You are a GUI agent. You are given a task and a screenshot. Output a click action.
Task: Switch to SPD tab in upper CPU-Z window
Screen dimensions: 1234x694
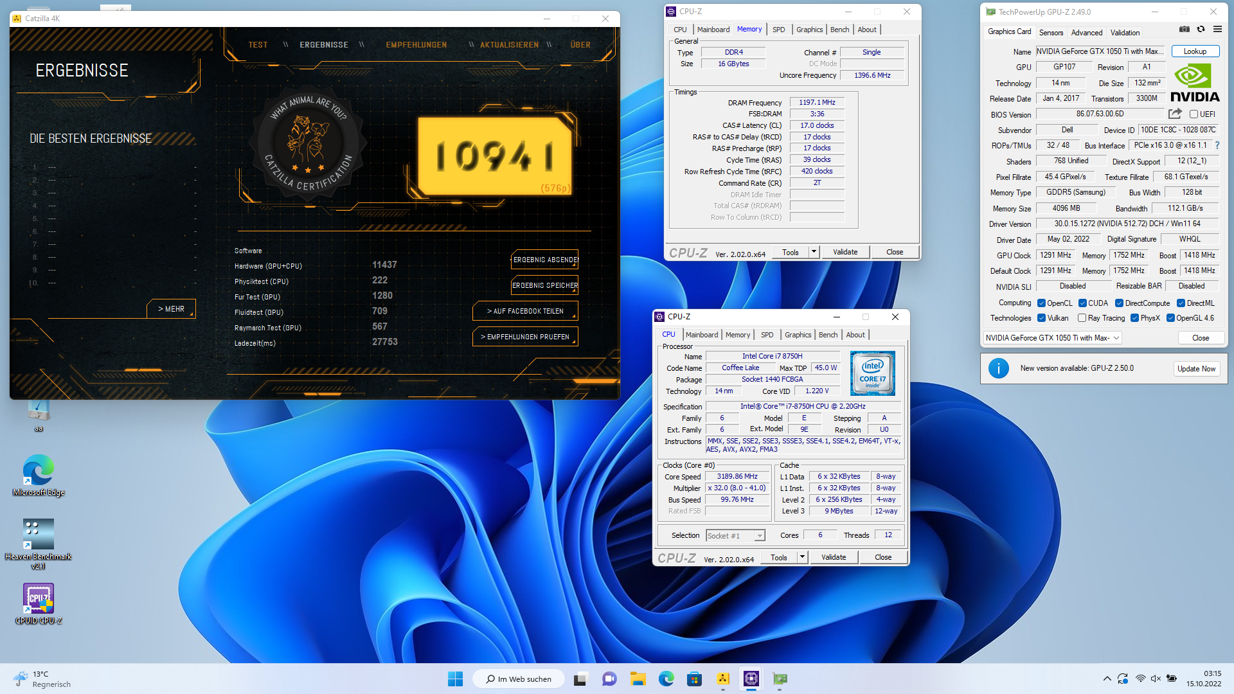tap(778, 30)
